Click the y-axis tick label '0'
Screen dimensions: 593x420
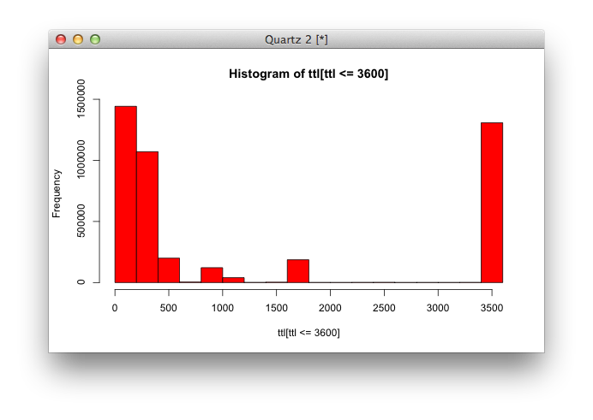81,282
